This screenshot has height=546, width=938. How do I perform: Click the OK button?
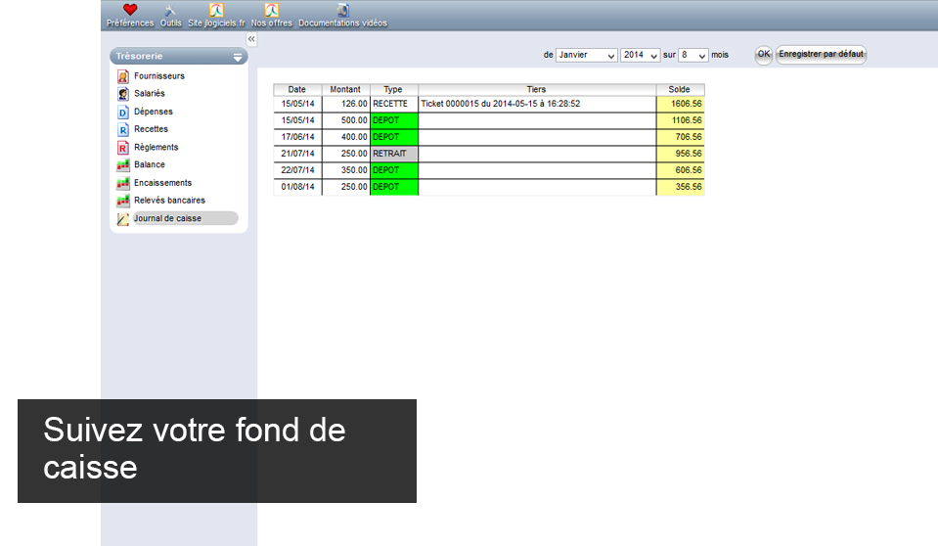tap(764, 55)
